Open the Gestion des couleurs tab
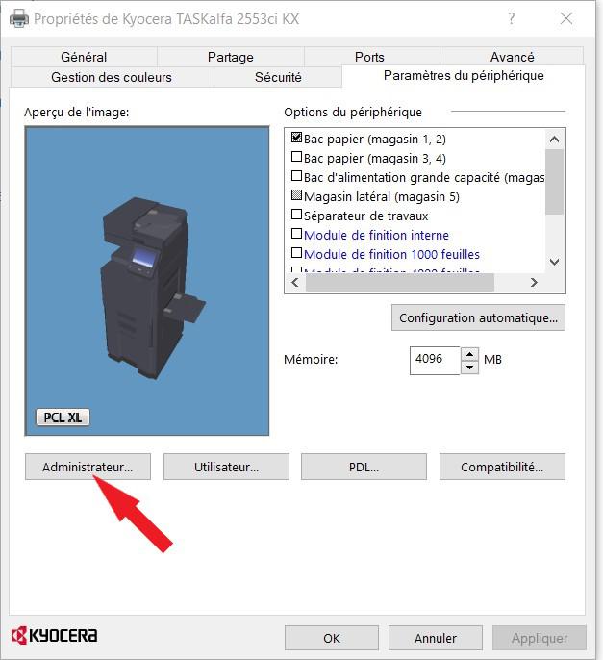This screenshot has height=660, width=603. click(112, 77)
